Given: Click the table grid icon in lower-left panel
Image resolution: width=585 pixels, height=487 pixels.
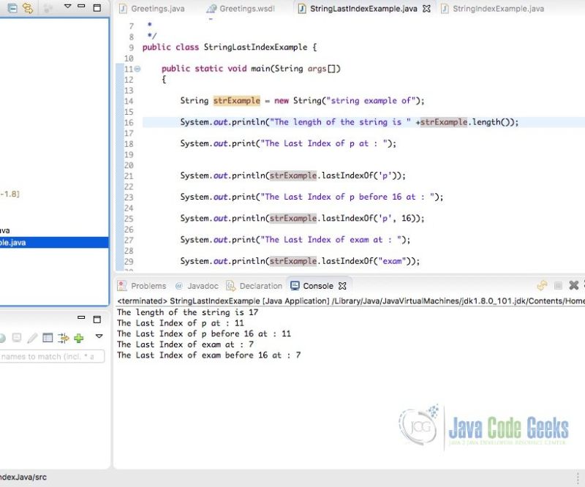Looking at the screenshot, I should coord(48,338).
